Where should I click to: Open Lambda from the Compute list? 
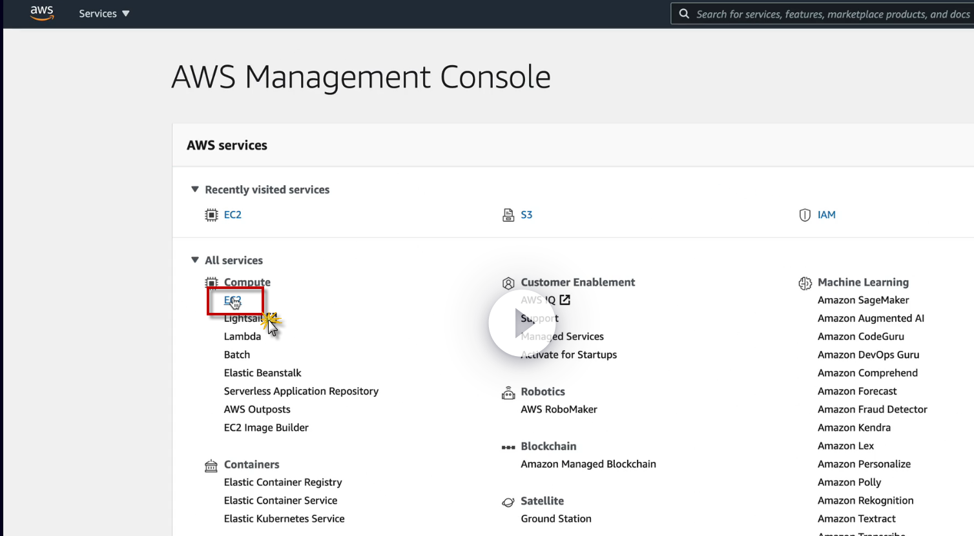(x=242, y=337)
